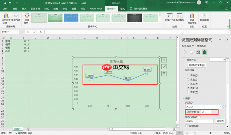Open the Power Pivot tab
This screenshot has width=231, height=135.
[96, 9]
